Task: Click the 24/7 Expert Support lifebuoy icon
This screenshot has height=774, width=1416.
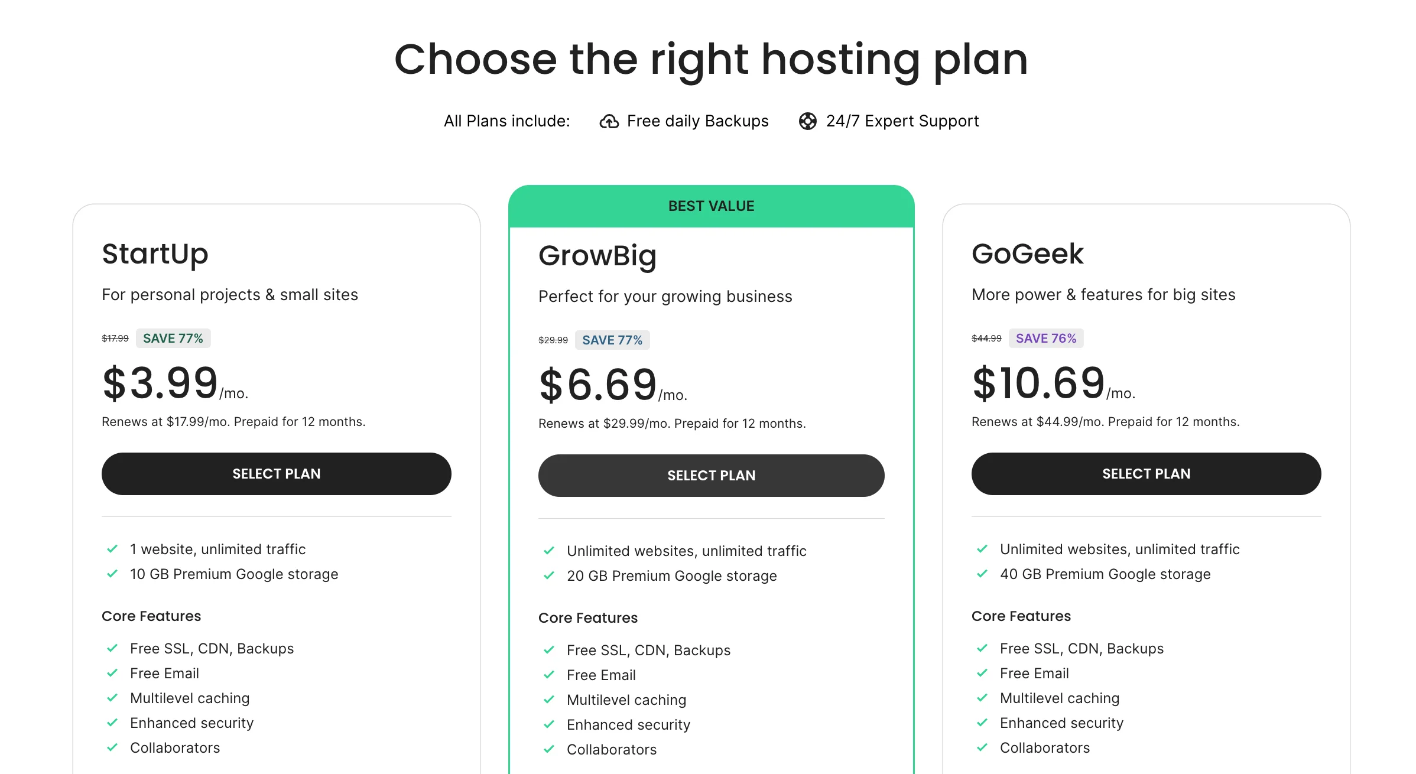Action: click(808, 121)
